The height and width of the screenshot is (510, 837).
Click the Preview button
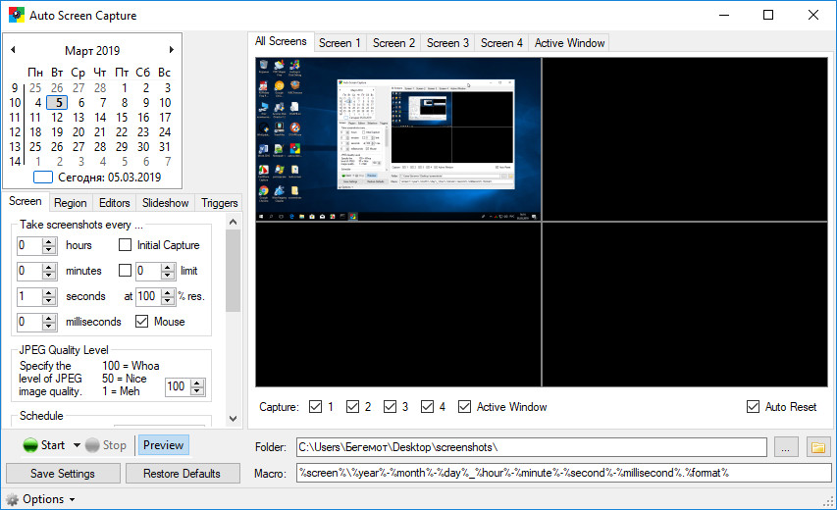[163, 445]
